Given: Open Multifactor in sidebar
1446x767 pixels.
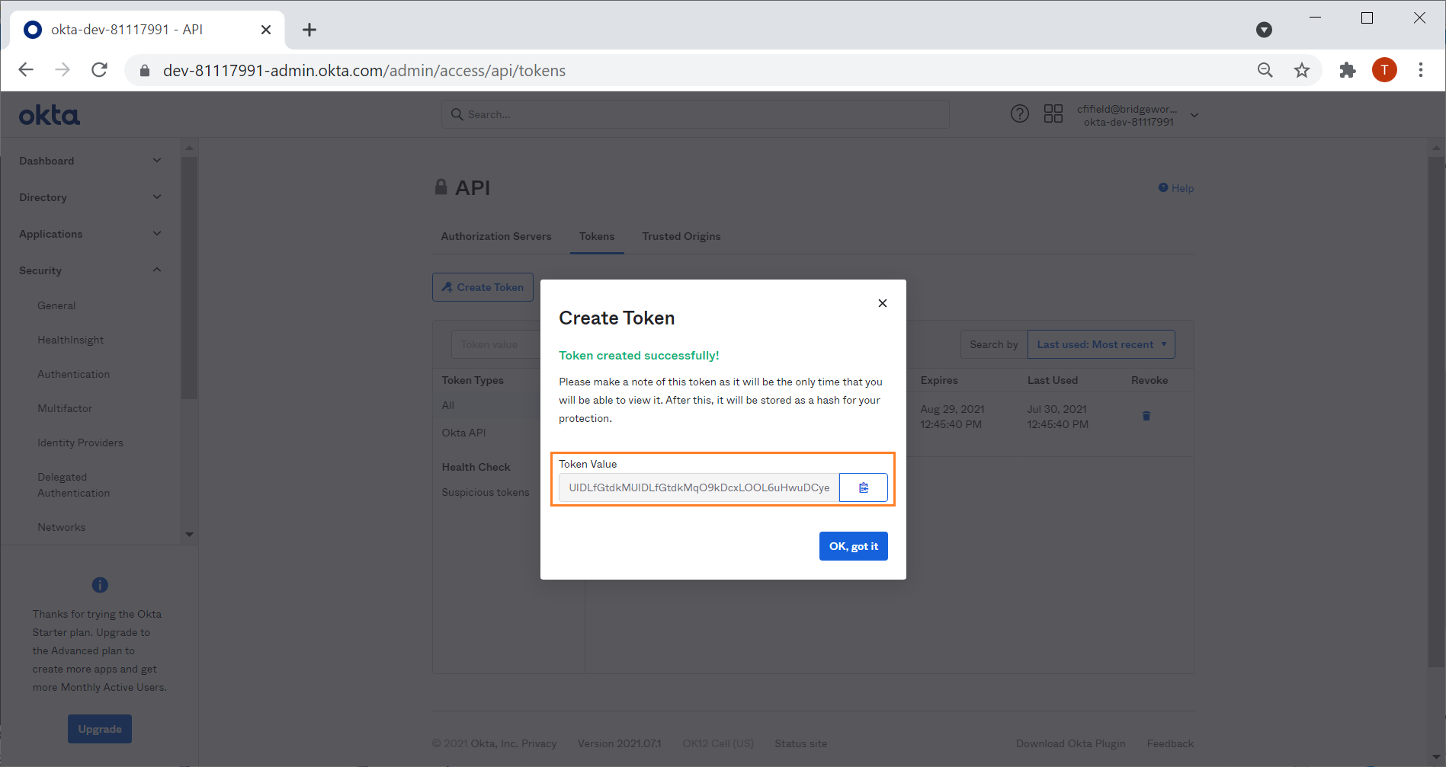Looking at the screenshot, I should pyautogui.click(x=65, y=408).
